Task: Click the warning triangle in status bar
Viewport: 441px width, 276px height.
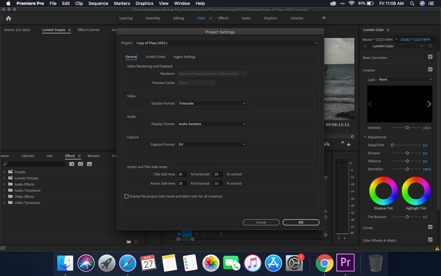Action: click(437, 248)
